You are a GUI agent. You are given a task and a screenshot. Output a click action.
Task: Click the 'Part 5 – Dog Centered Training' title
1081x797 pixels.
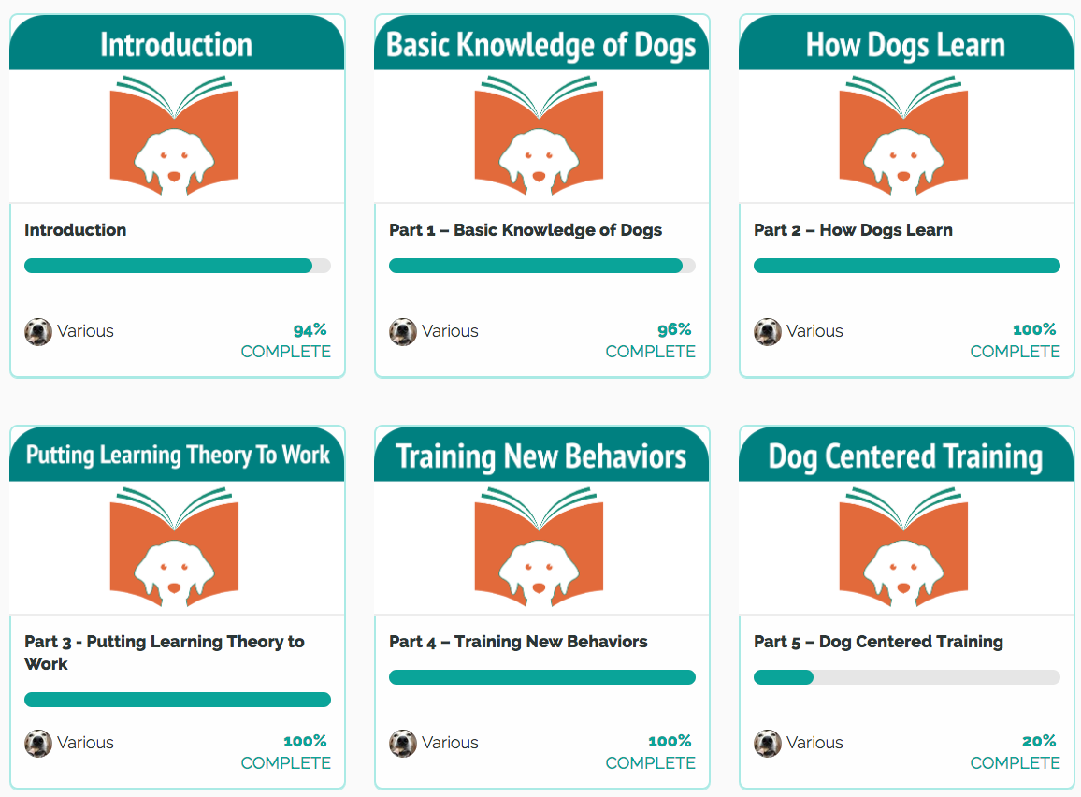878,641
